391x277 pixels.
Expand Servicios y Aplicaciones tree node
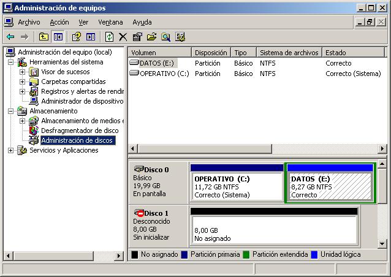coord(10,150)
